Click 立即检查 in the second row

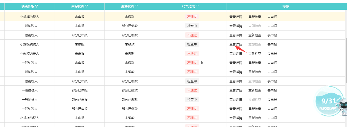[x=255, y=26]
